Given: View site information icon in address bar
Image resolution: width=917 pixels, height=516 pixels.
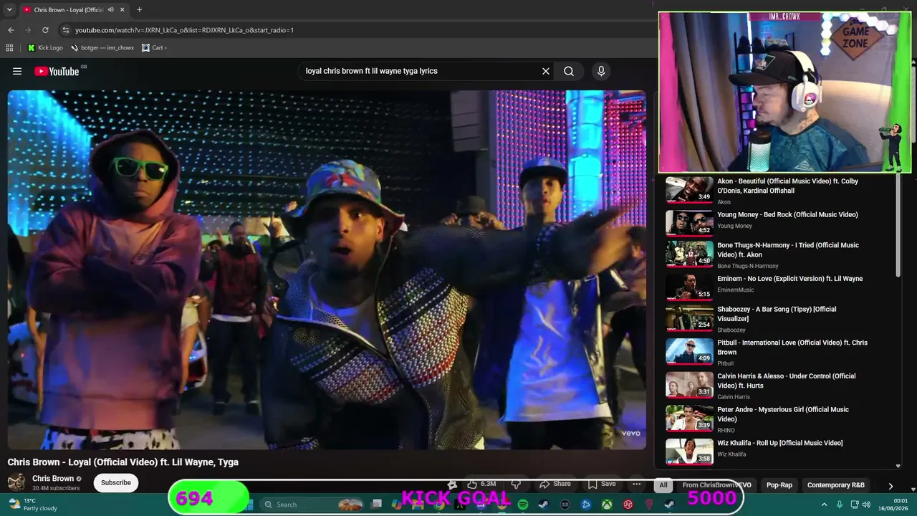Looking at the screenshot, I should coord(66,30).
